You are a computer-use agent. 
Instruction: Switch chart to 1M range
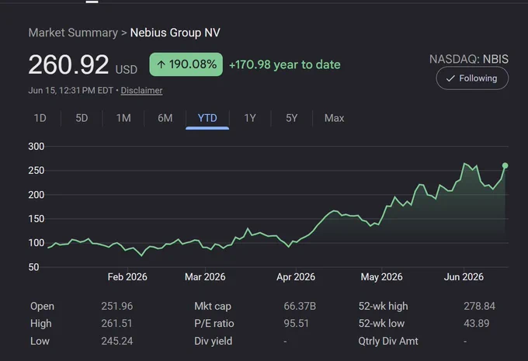(123, 118)
